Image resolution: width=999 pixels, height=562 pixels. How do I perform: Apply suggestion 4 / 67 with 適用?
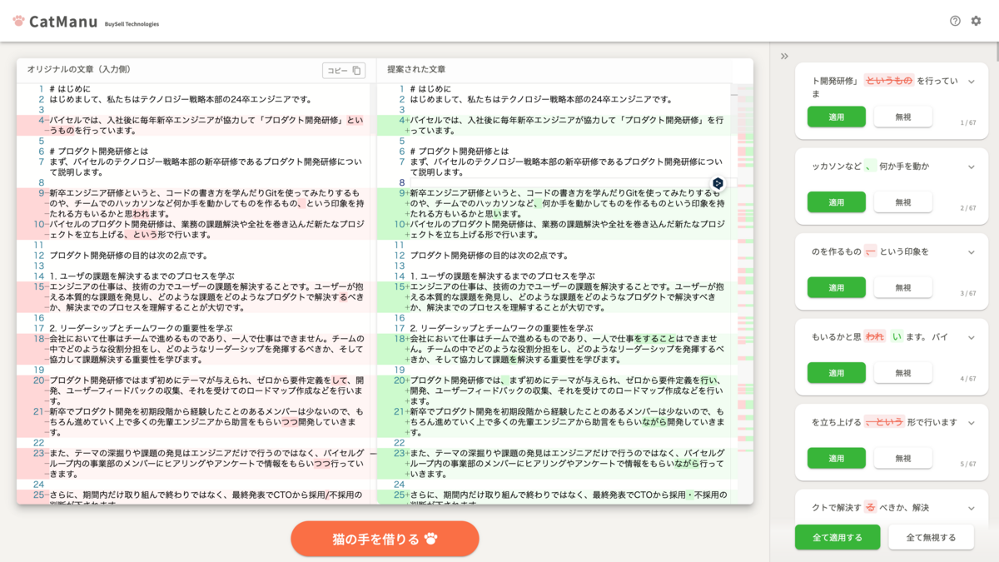tap(837, 373)
